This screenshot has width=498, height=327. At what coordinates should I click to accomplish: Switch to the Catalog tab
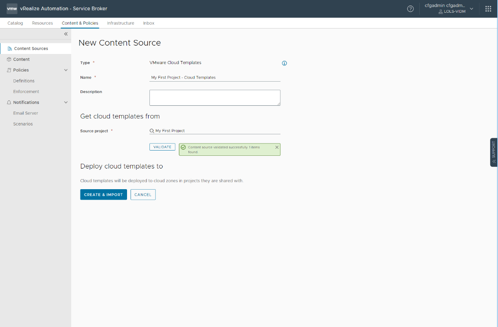click(15, 23)
